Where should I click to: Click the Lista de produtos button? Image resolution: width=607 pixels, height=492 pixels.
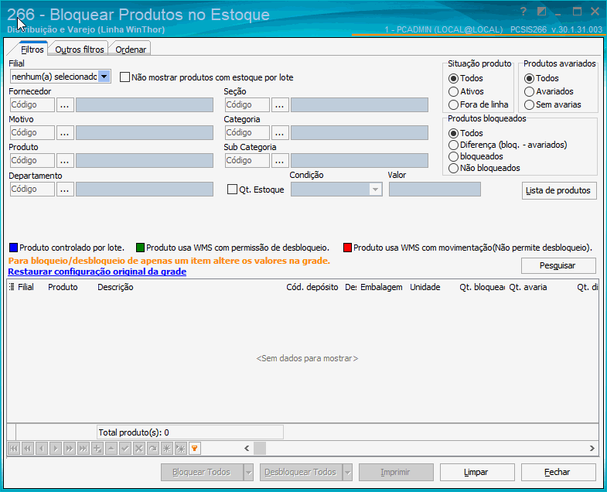559,190
